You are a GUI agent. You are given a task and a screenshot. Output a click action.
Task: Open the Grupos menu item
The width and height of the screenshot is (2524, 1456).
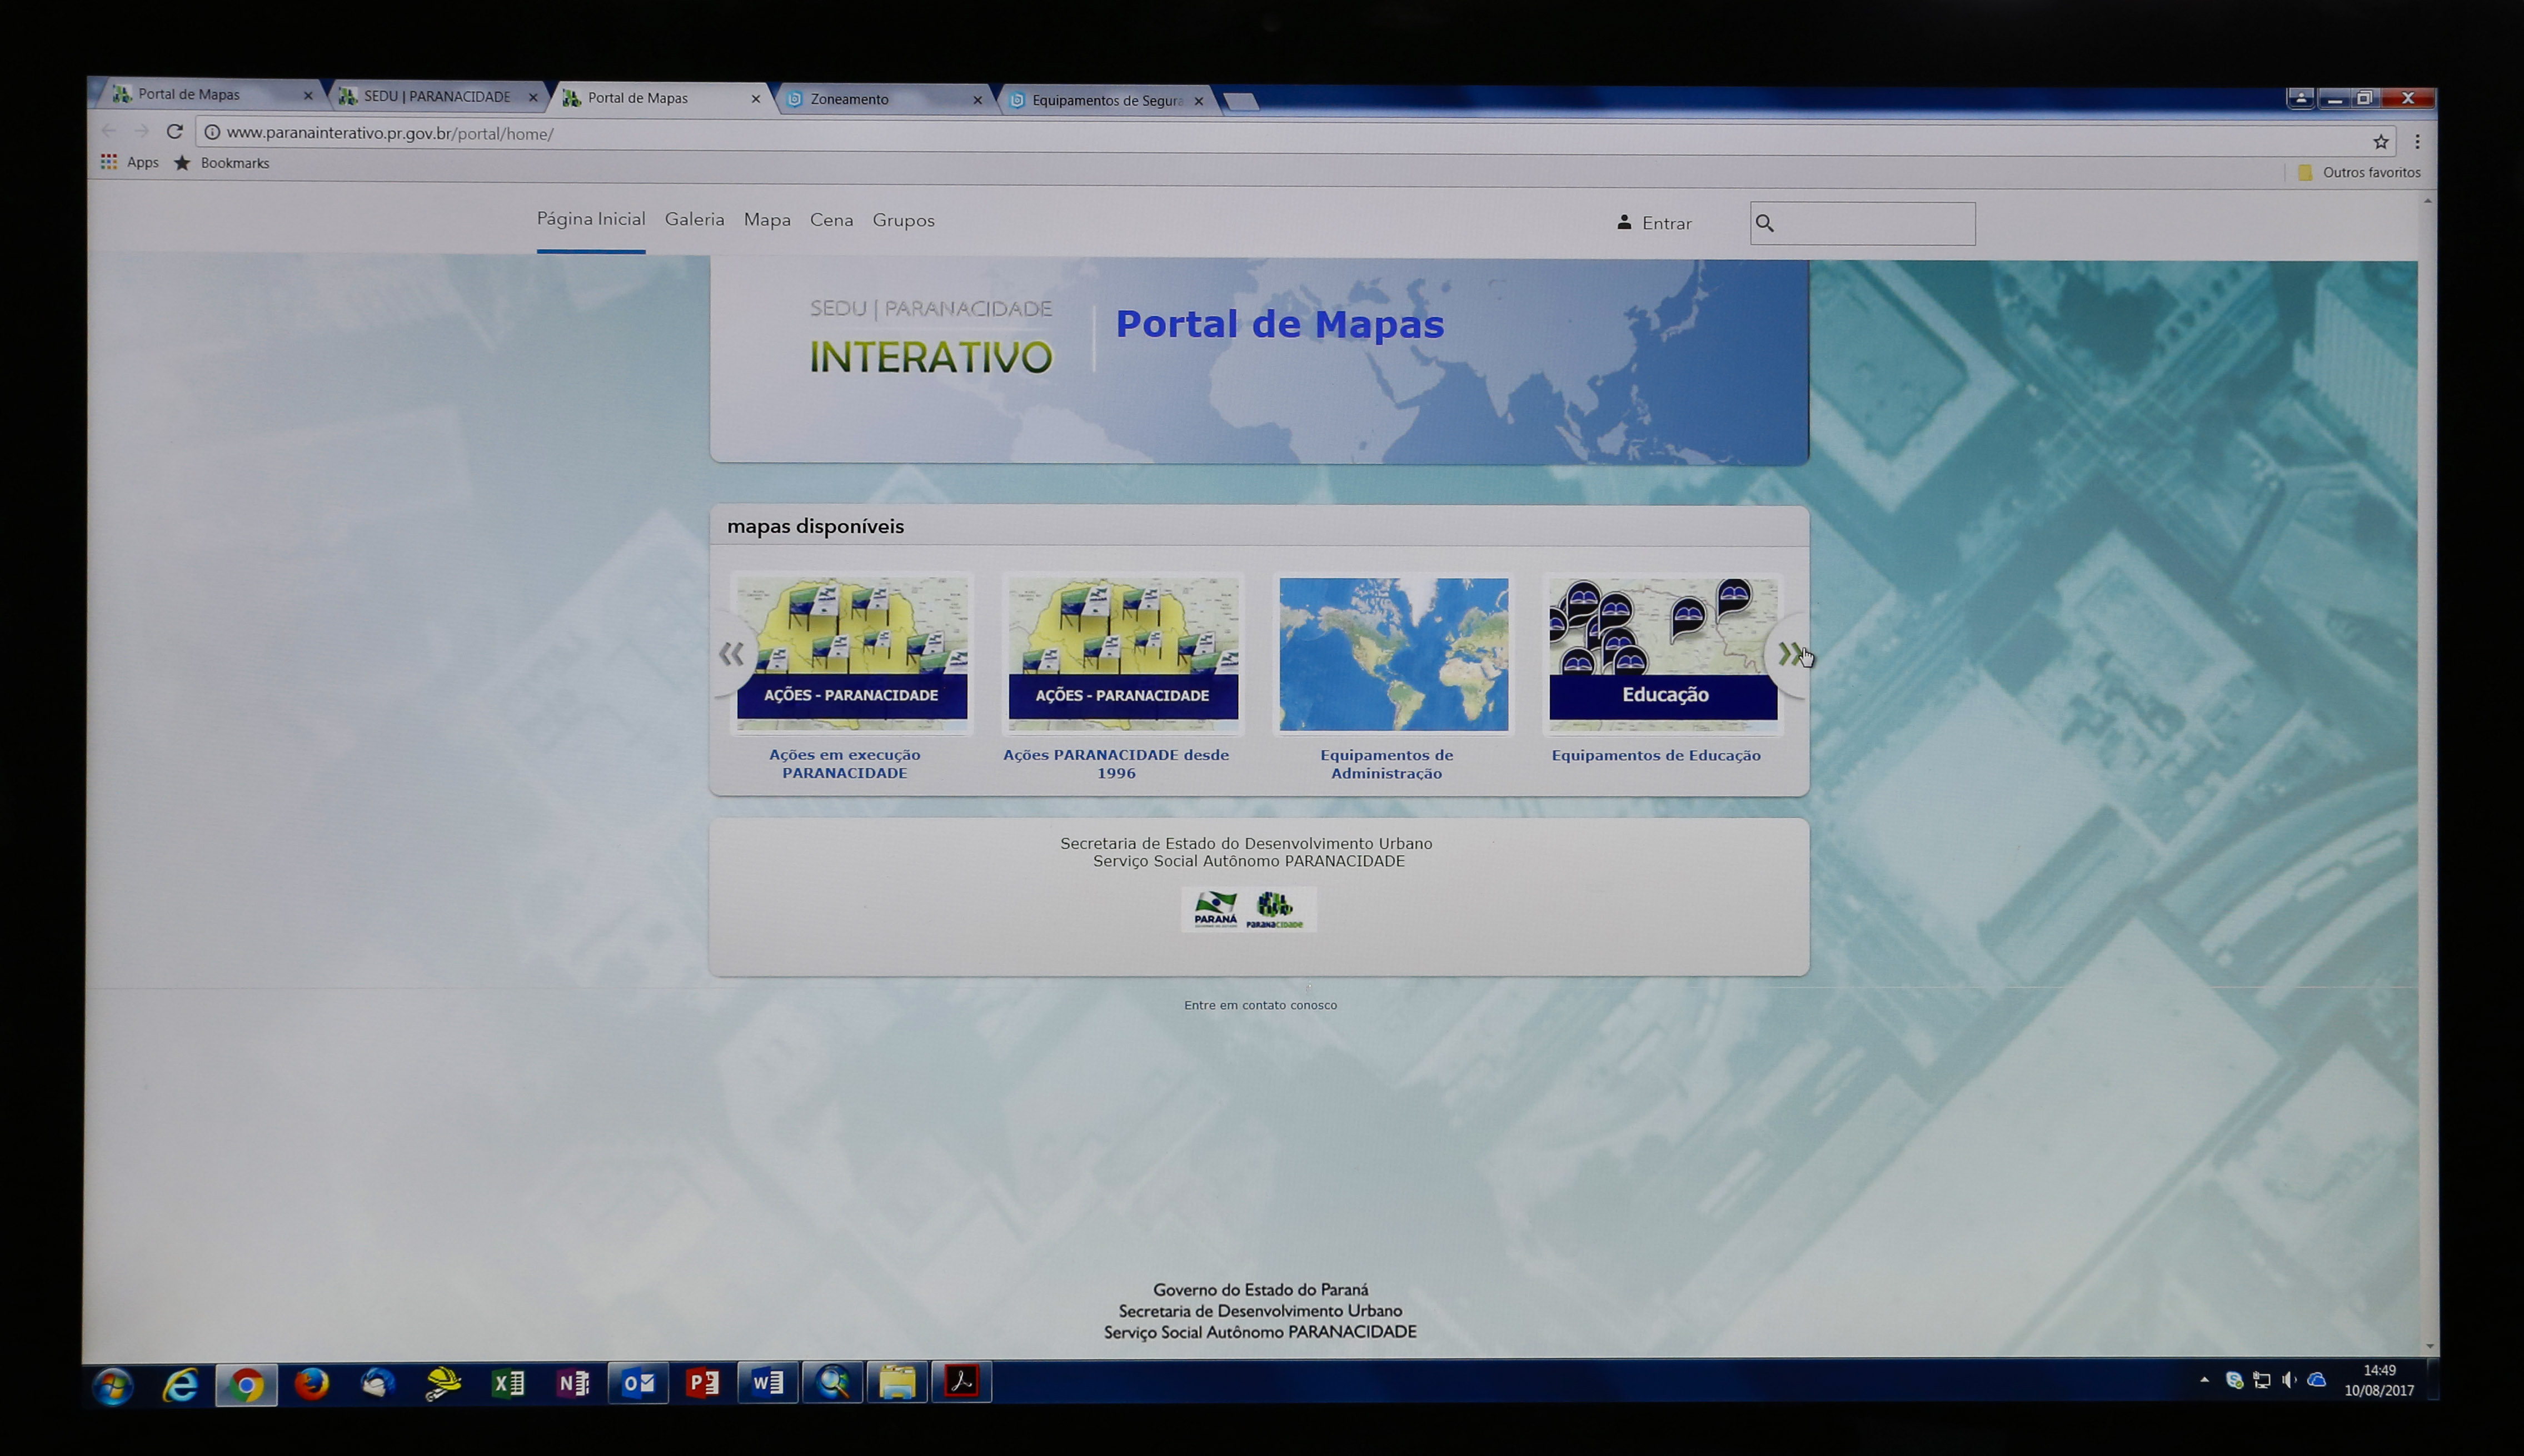[x=904, y=220]
